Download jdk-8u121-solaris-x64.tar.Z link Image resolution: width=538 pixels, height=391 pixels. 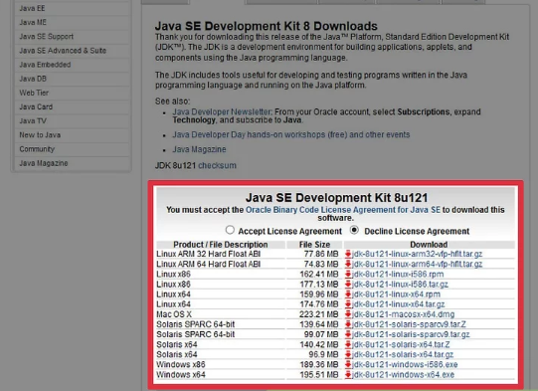[x=401, y=344]
